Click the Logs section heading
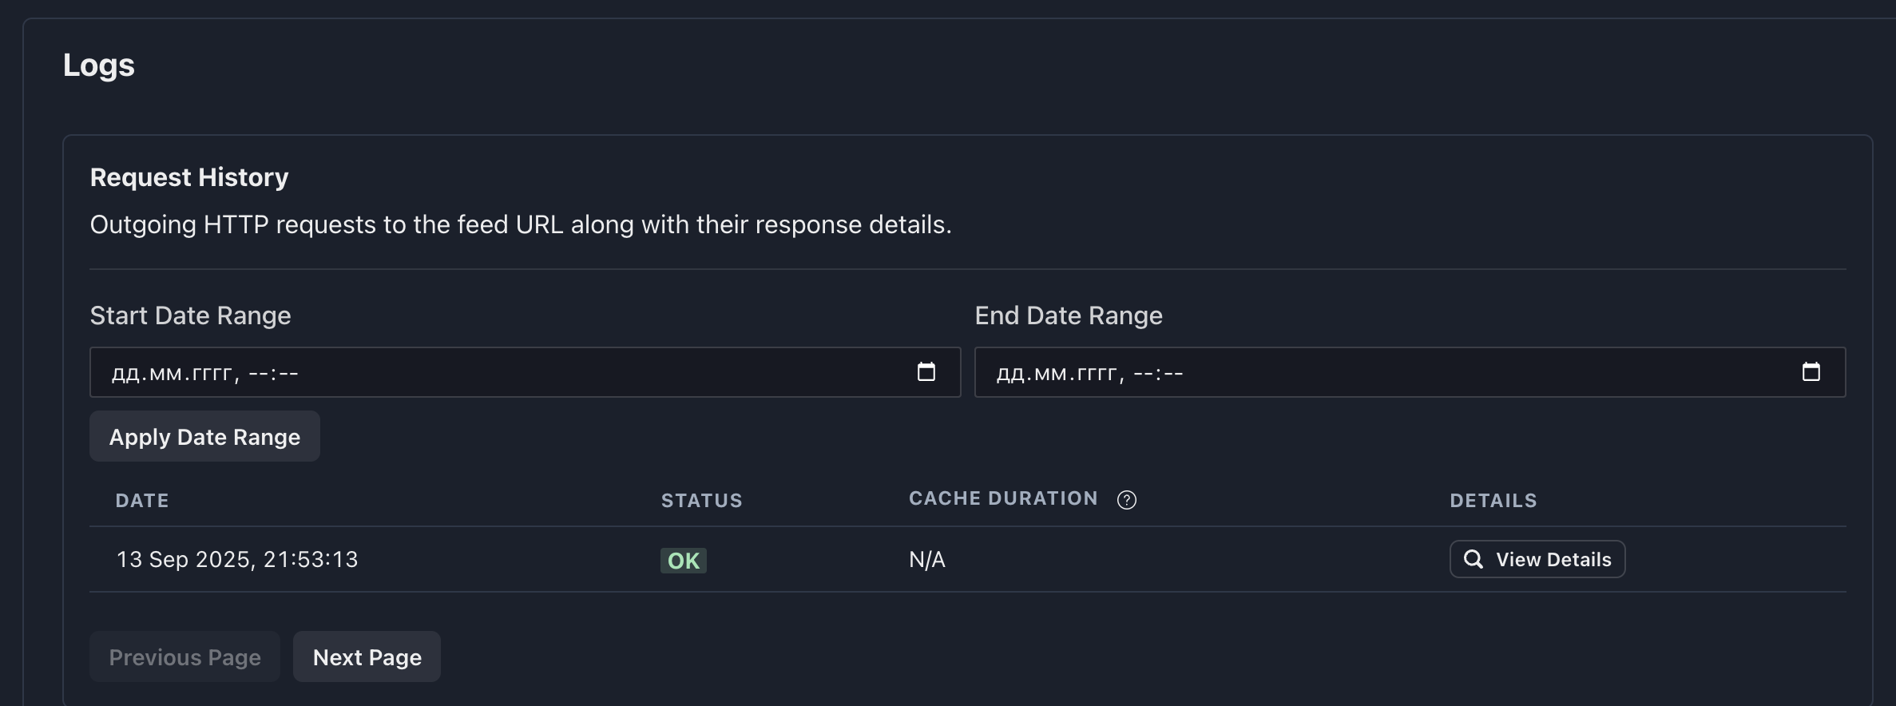 [x=99, y=65]
